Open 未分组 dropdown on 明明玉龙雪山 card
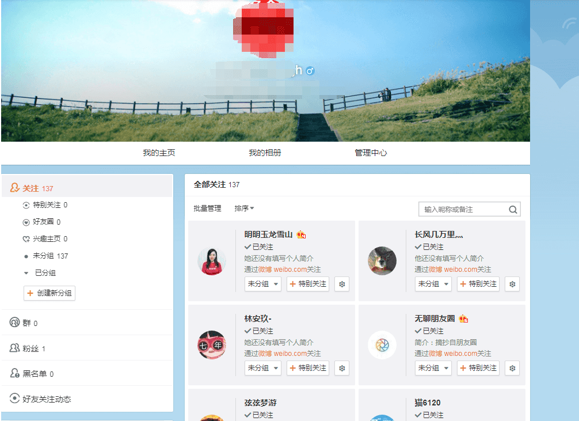This screenshot has height=421, width=579. (263, 284)
